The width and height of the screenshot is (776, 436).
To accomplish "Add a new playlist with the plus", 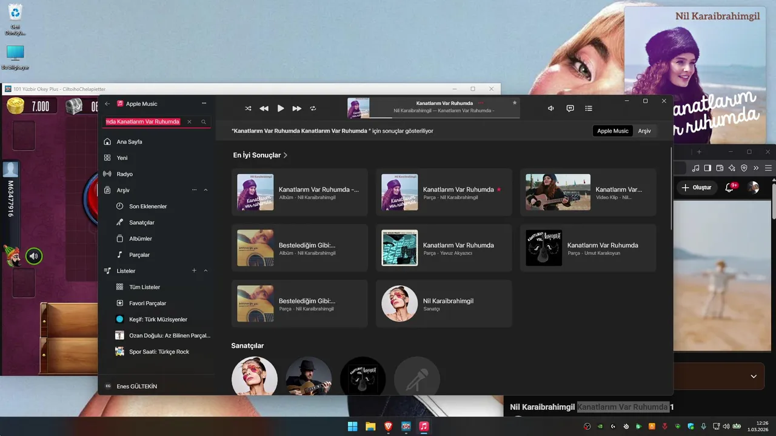I will click(194, 271).
